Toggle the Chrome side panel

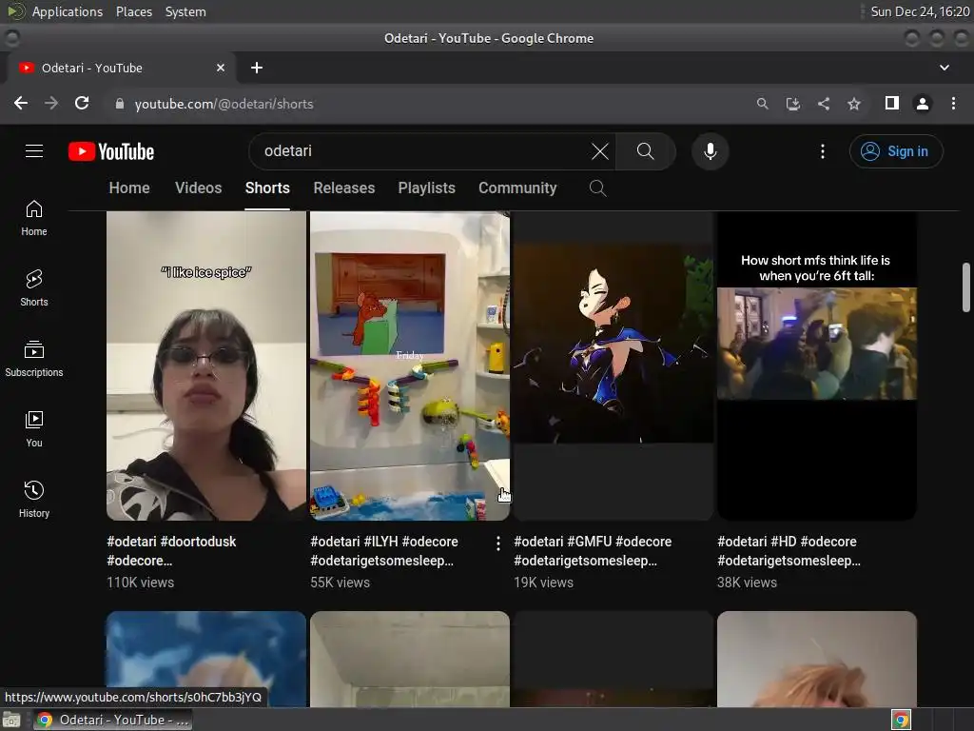tap(892, 103)
